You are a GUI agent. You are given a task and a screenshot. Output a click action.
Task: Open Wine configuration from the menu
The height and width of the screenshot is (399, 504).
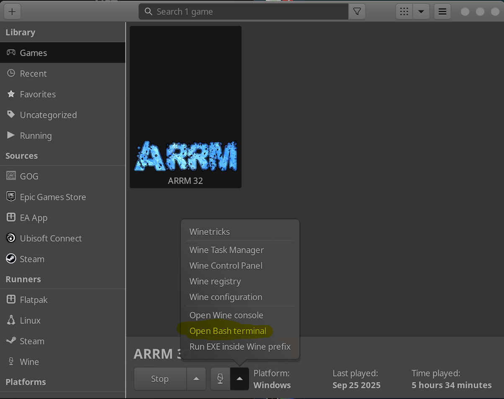pos(226,297)
